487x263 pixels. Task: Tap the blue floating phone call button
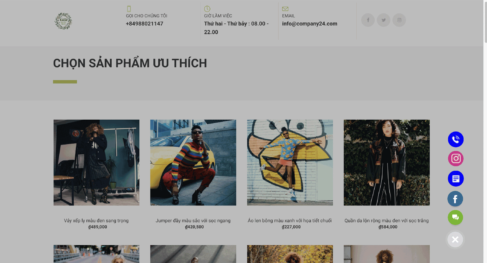coord(456,139)
